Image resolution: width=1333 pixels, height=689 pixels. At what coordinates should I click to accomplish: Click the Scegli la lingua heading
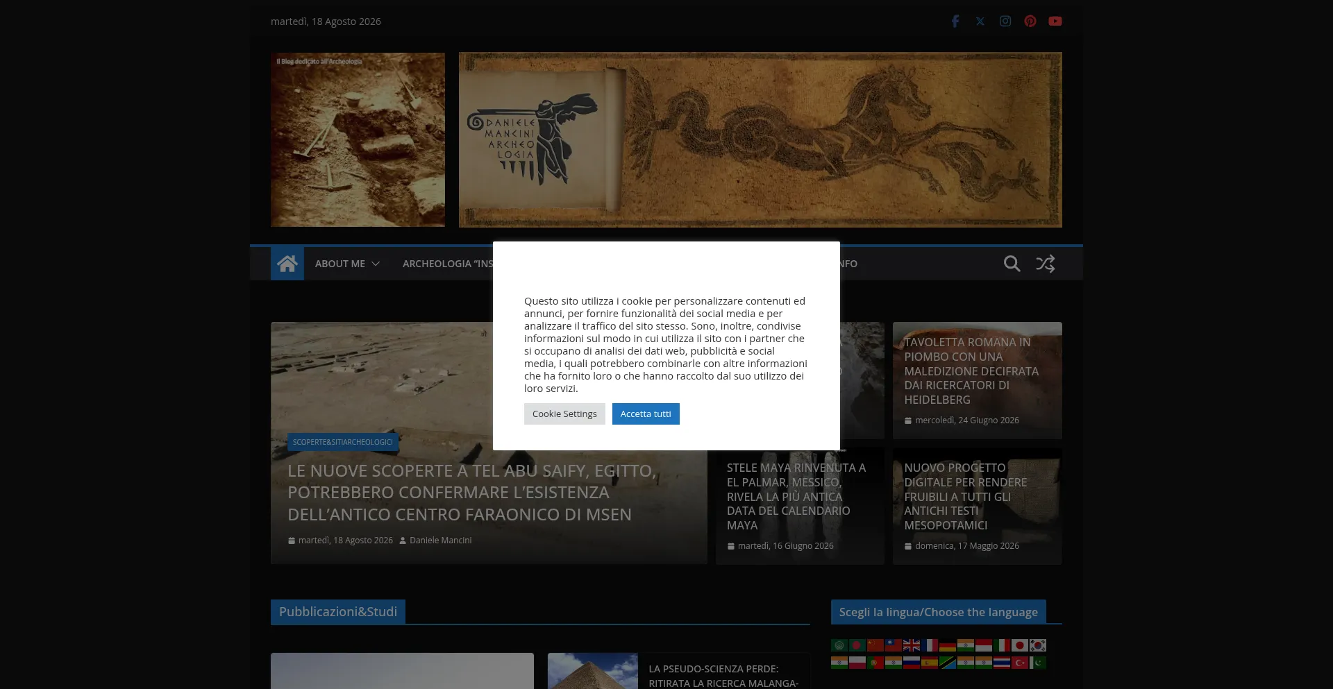tap(939, 612)
